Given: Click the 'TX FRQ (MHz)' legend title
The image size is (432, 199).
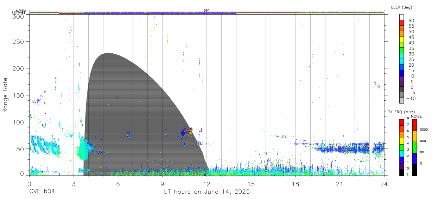Looking at the screenshot, I should [401, 112].
